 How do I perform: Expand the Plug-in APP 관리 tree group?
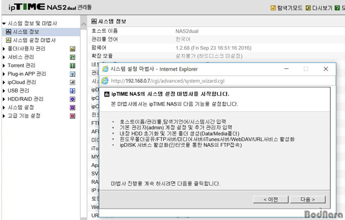[x=4, y=74]
